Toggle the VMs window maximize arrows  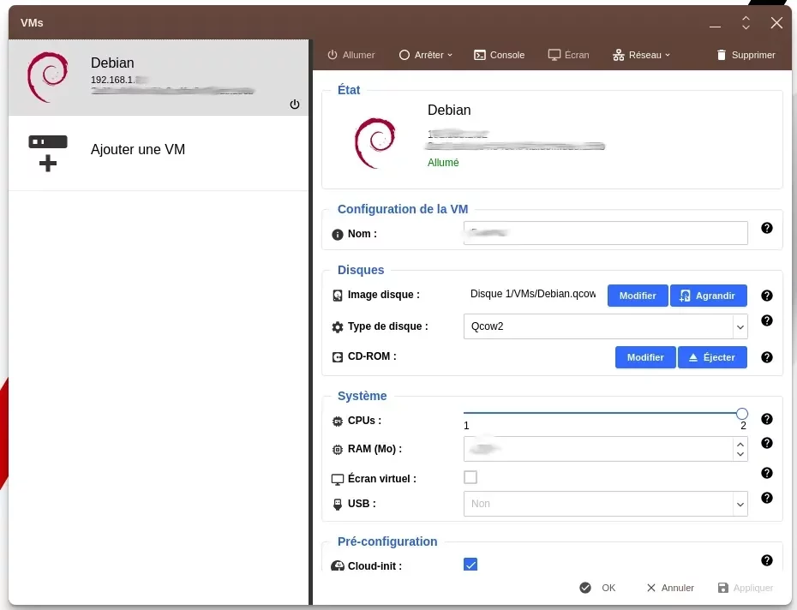tap(746, 23)
